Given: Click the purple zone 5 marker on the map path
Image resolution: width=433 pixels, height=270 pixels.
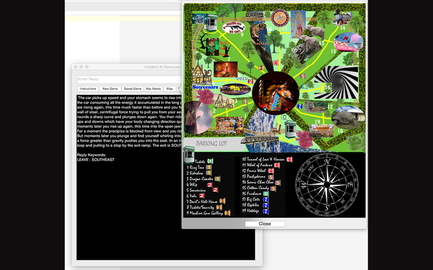Looking at the screenshot, I should tap(303, 76).
